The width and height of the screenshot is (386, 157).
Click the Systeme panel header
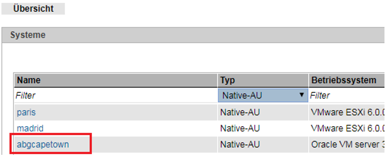point(28,35)
